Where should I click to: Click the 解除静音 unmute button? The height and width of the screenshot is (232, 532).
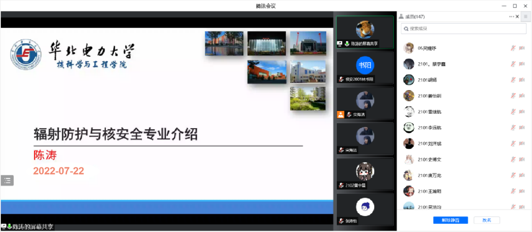450,220
